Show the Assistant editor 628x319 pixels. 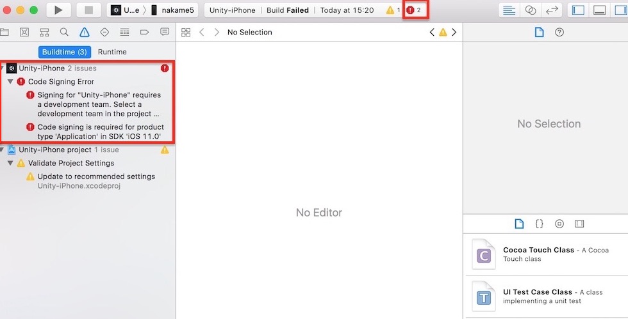[x=531, y=10]
